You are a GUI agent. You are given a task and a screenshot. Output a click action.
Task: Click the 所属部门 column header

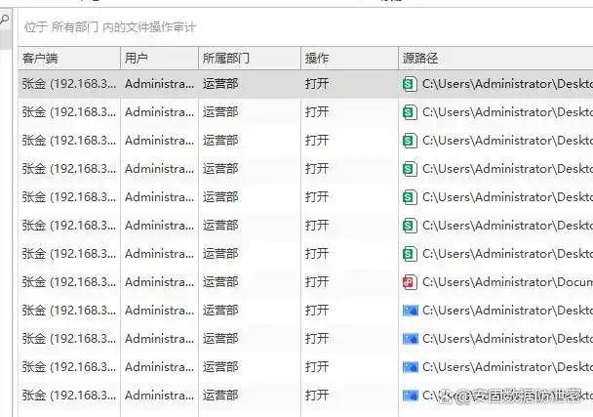(x=250, y=59)
